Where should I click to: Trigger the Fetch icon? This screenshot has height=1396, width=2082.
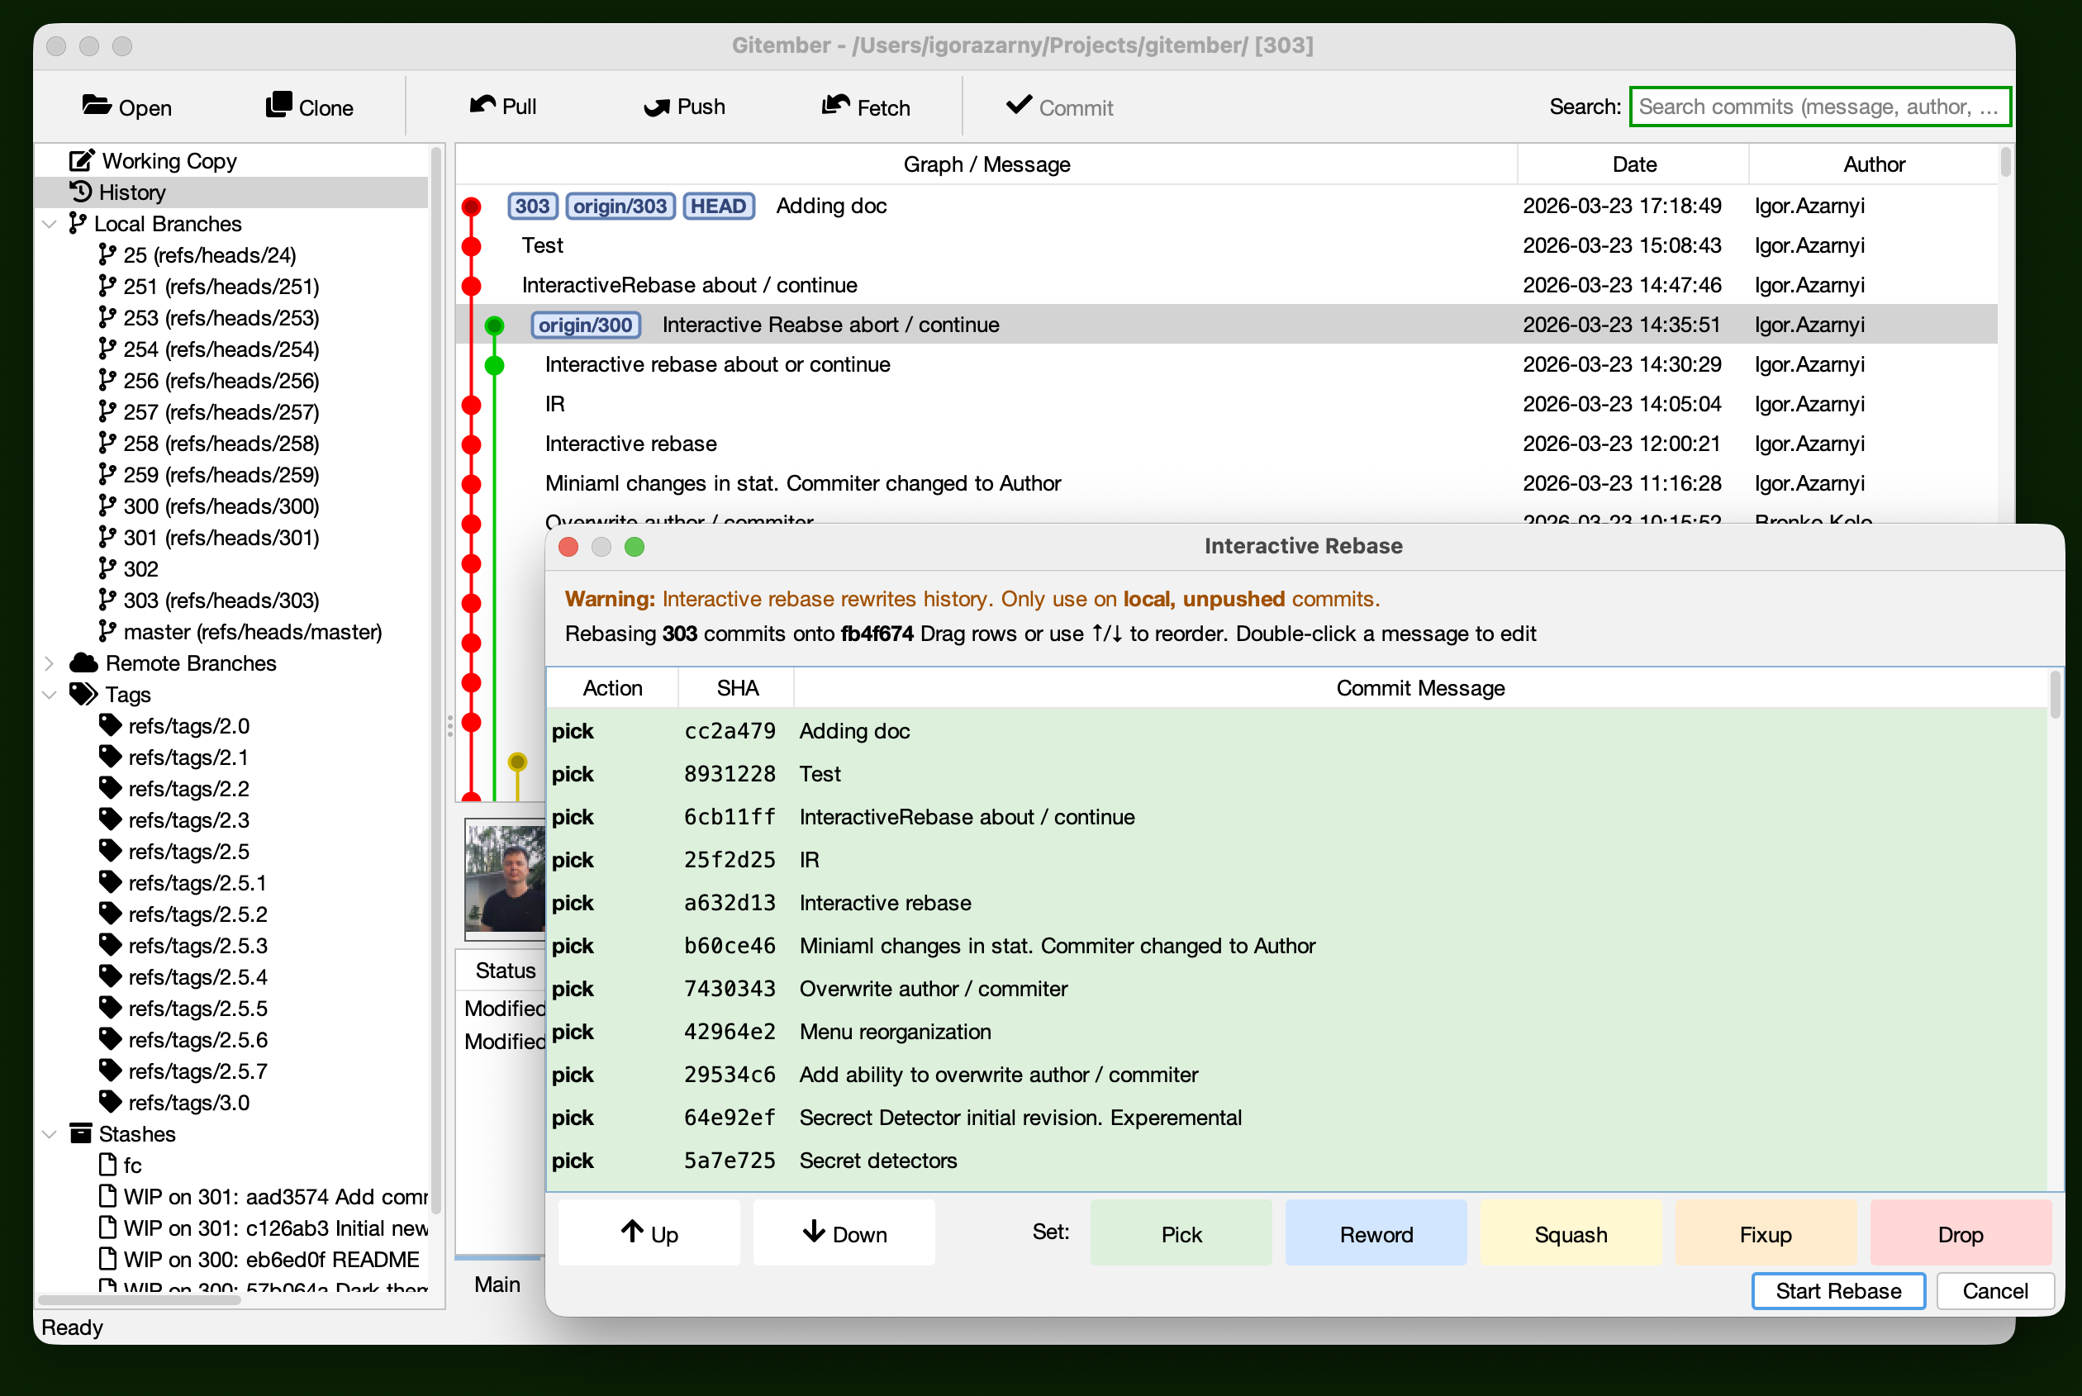click(x=835, y=105)
